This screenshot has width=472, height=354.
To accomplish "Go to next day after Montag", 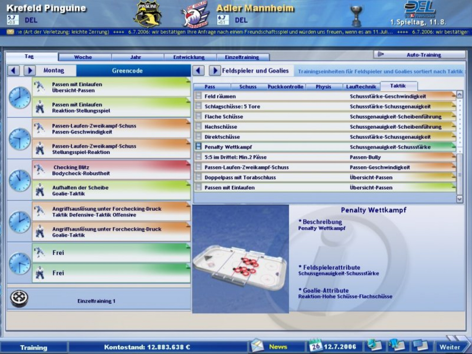I will [x=29, y=70].
